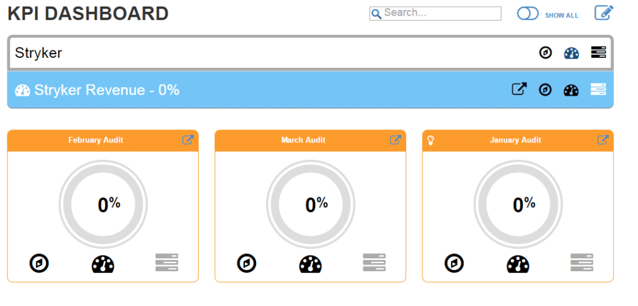Click the Search input field
This screenshot has width=638, height=306.
click(435, 14)
